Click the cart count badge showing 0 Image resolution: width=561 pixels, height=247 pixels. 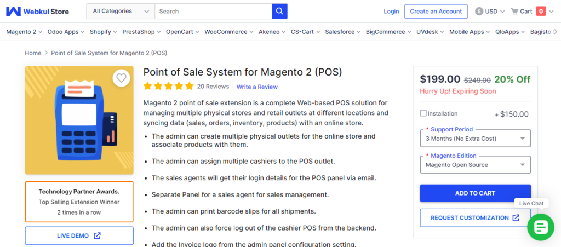click(x=541, y=12)
